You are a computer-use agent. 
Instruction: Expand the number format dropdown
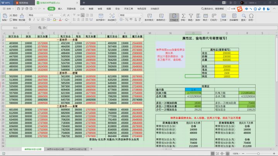[x=141, y=15]
